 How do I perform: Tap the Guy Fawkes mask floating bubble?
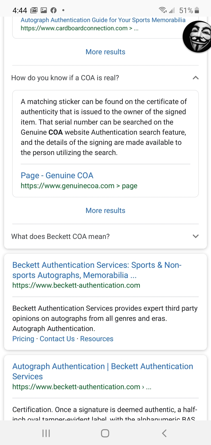pos(197,36)
